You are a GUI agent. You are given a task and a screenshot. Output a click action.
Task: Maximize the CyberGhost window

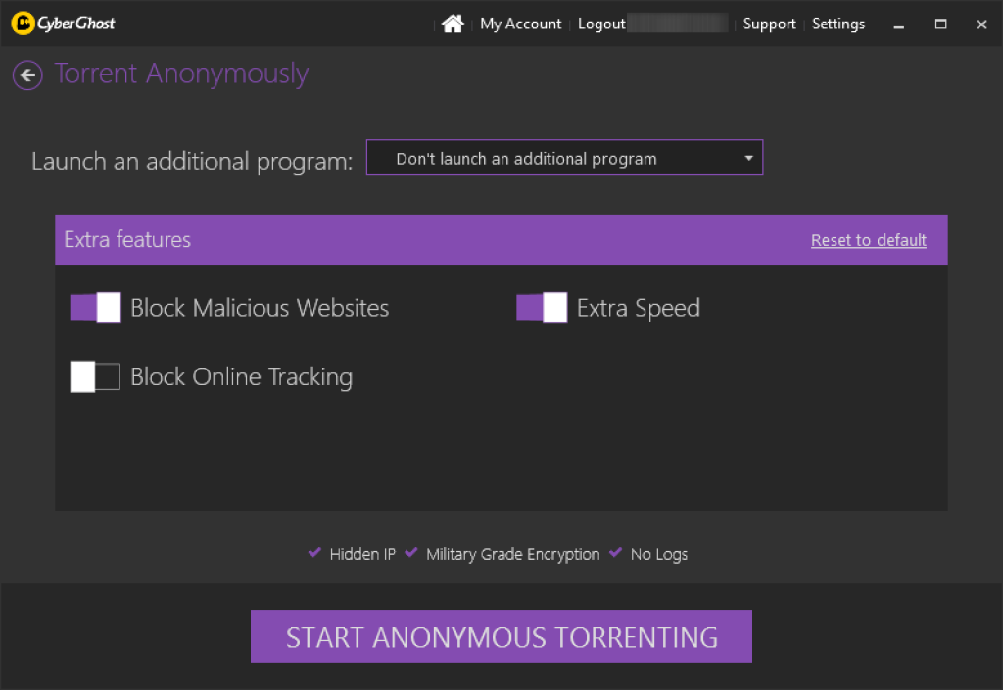point(940,24)
